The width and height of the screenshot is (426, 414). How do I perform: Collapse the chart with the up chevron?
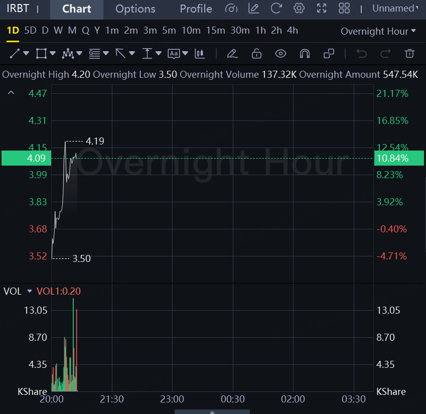11,93
